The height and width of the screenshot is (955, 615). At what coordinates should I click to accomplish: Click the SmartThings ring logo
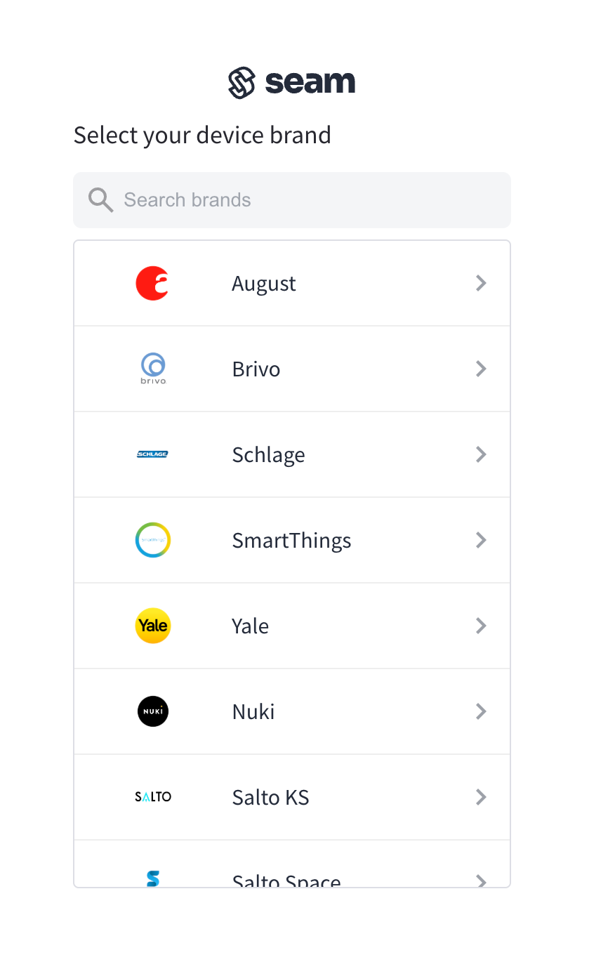point(152,540)
